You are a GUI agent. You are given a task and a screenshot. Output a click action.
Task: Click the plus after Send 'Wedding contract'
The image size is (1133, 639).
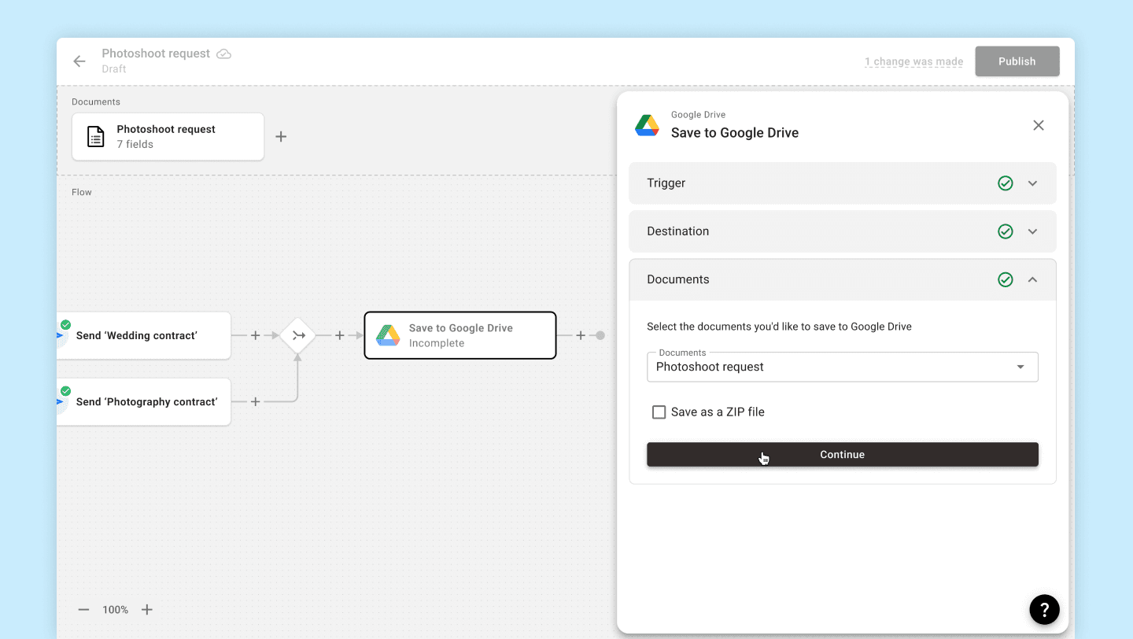(255, 335)
